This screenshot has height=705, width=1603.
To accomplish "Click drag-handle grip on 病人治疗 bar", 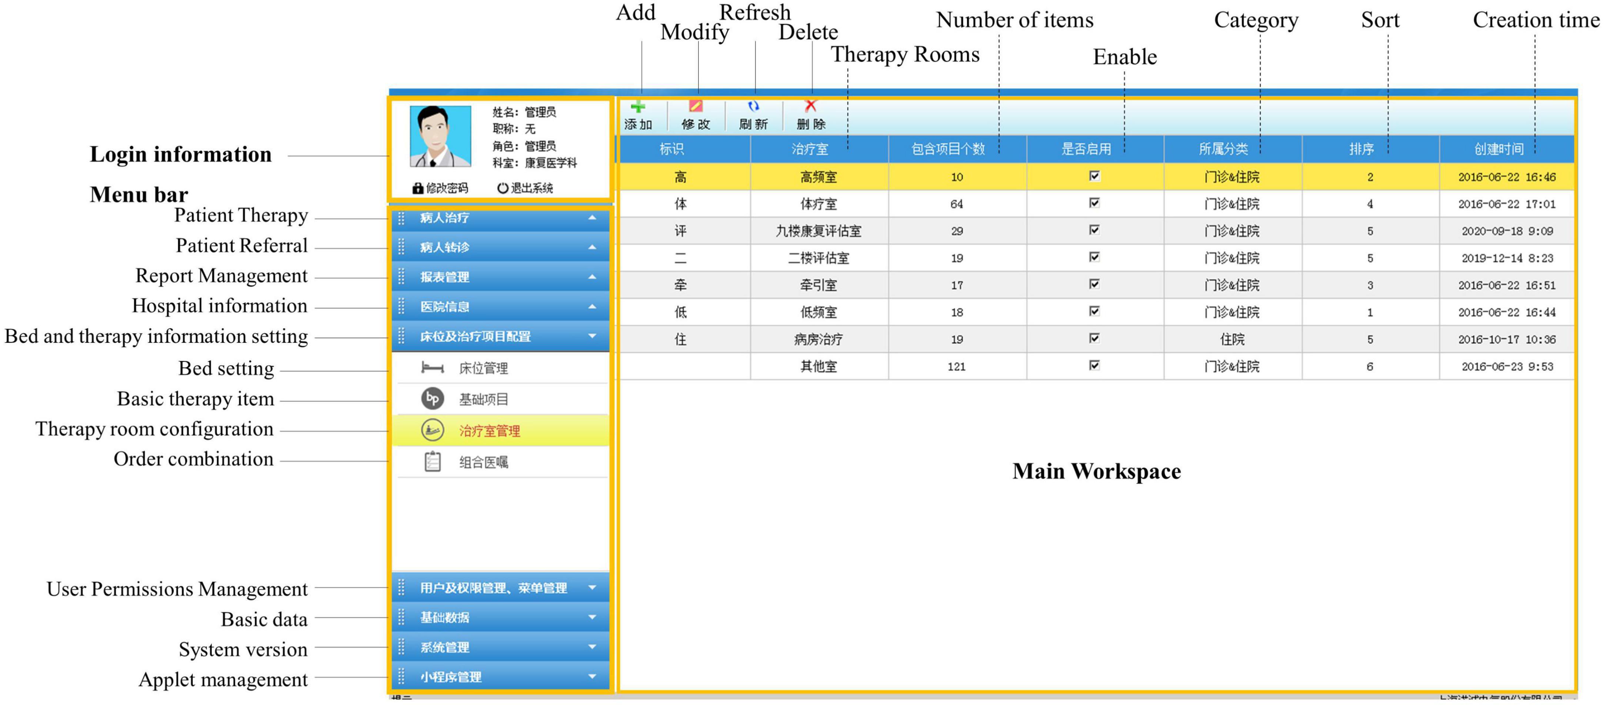I will 401,218.
